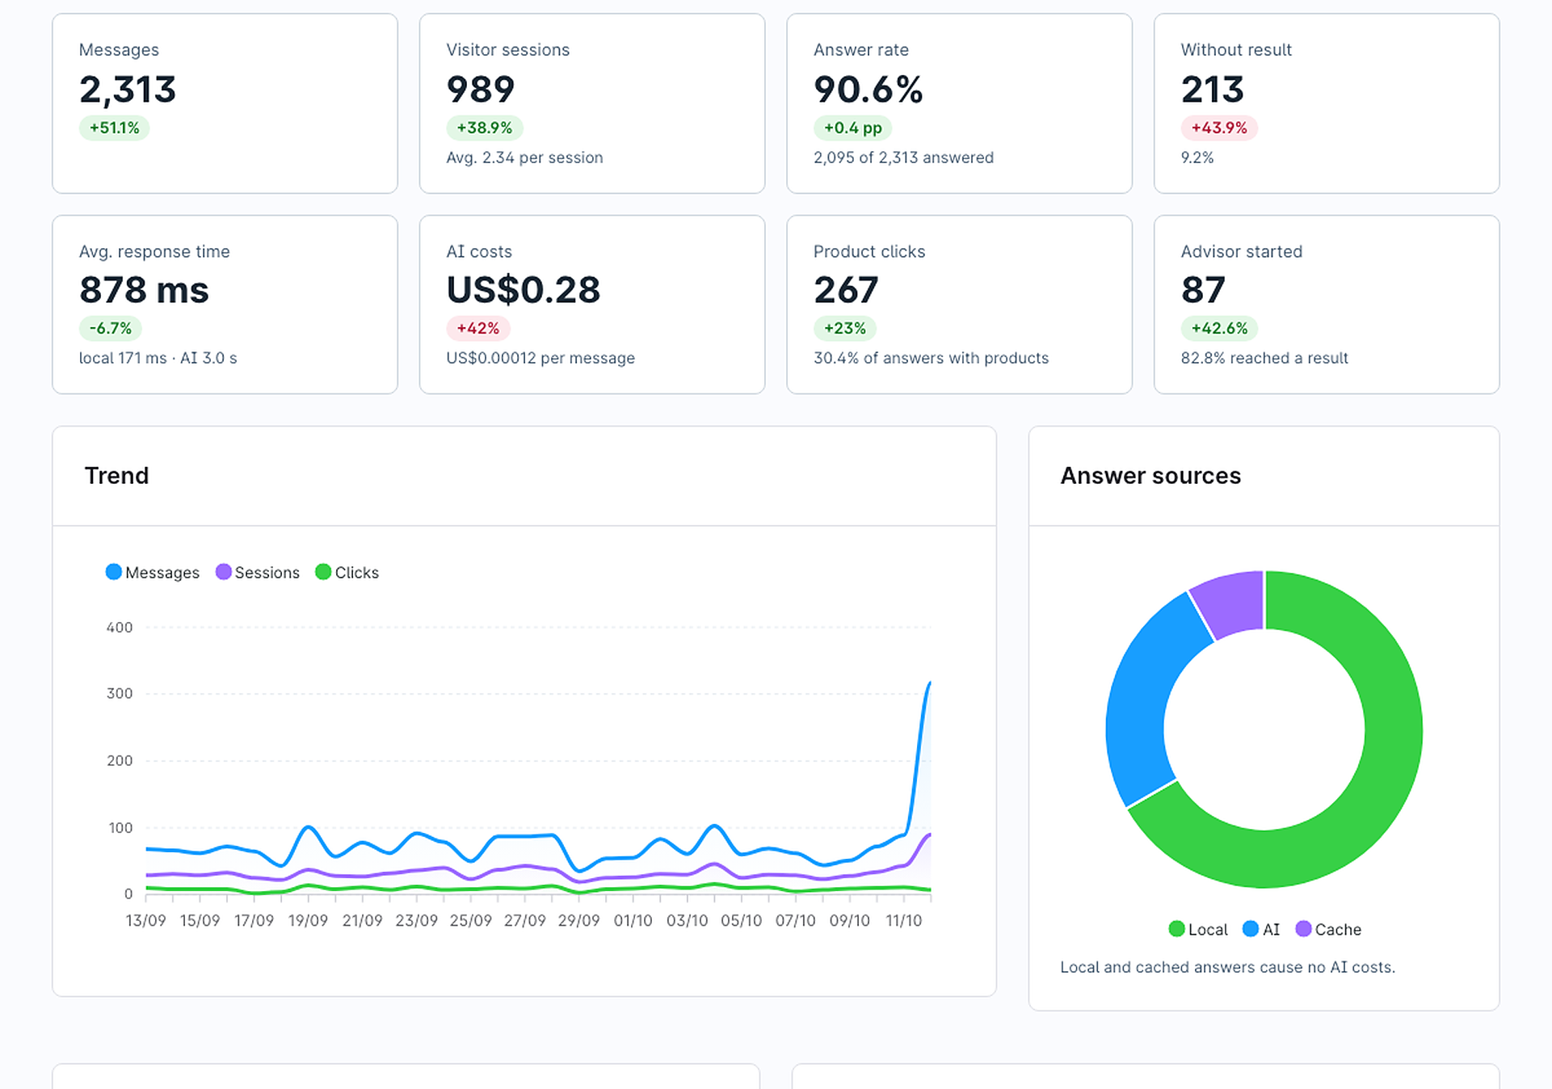Click the Local legend dot under donut chart

[1176, 929]
